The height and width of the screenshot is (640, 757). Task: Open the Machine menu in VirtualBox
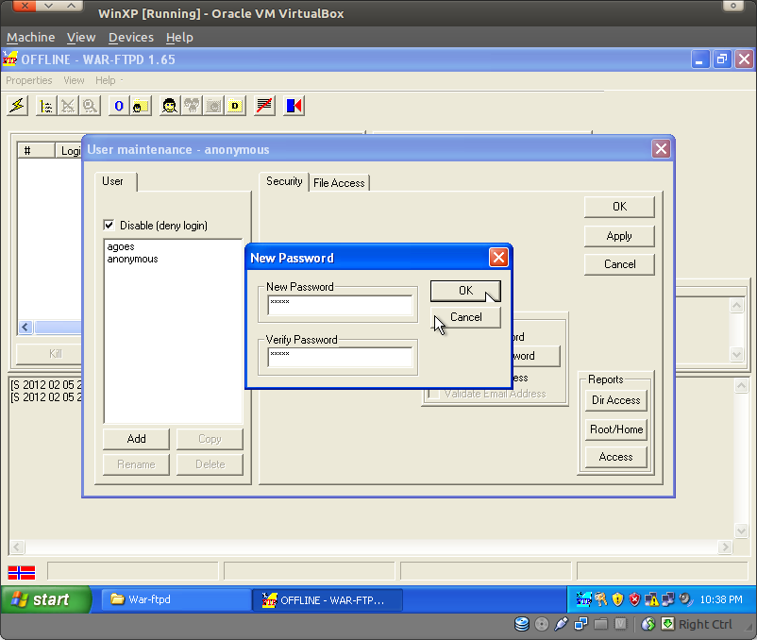pyautogui.click(x=31, y=37)
